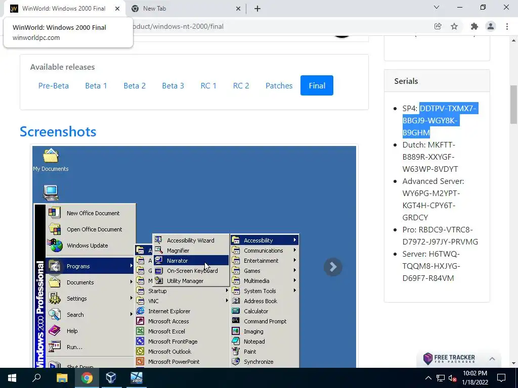Switch to the New Tab tab
Viewport: 518px width, 388px height.
pyautogui.click(x=186, y=9)
